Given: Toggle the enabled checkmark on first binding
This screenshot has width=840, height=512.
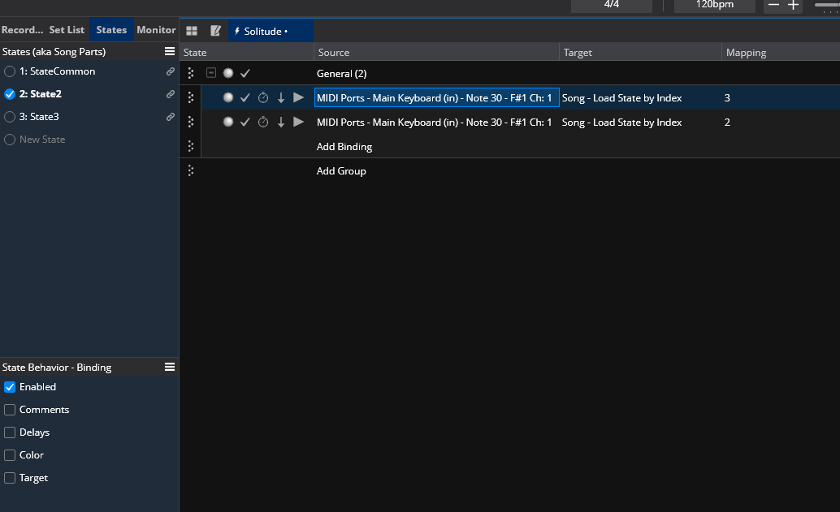Looking at the screenshot, I should point(245,98).
